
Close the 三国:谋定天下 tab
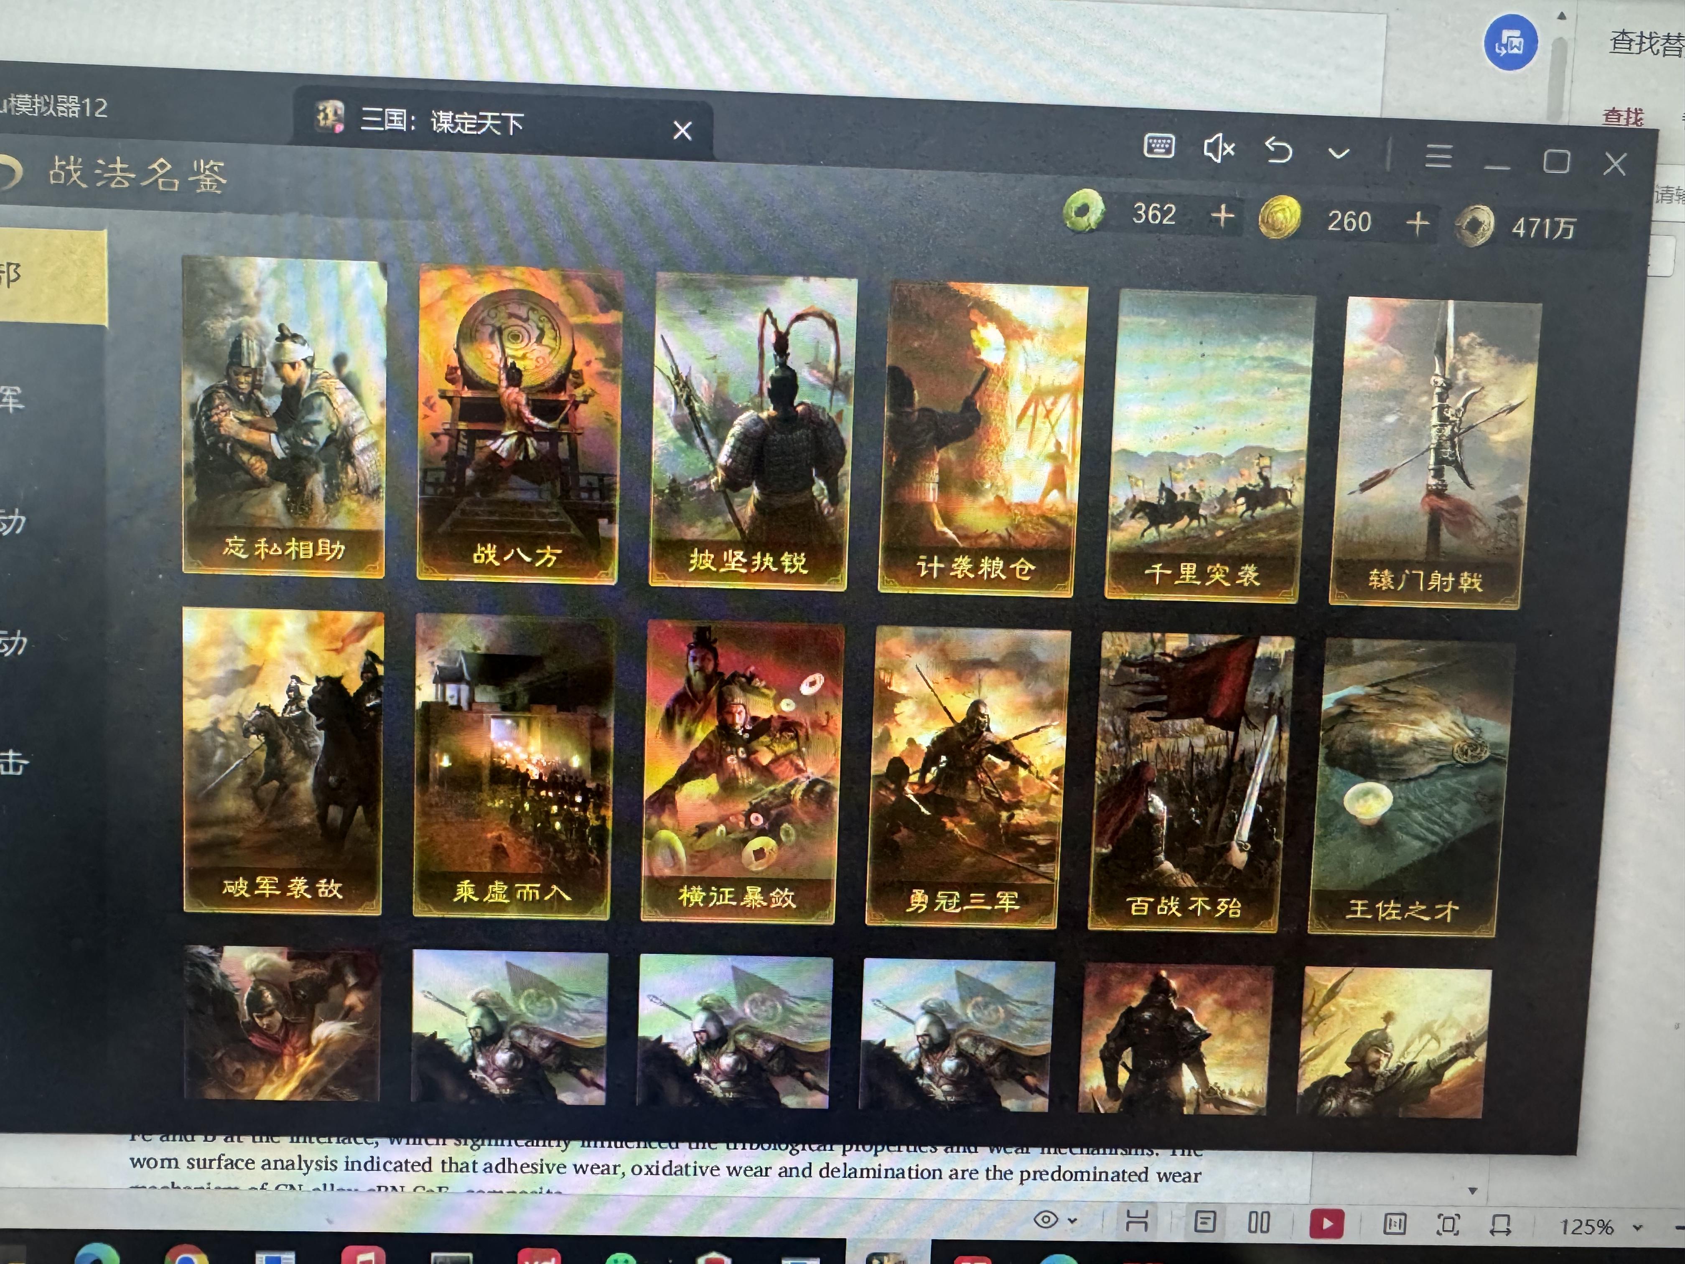tap(682, 131)
